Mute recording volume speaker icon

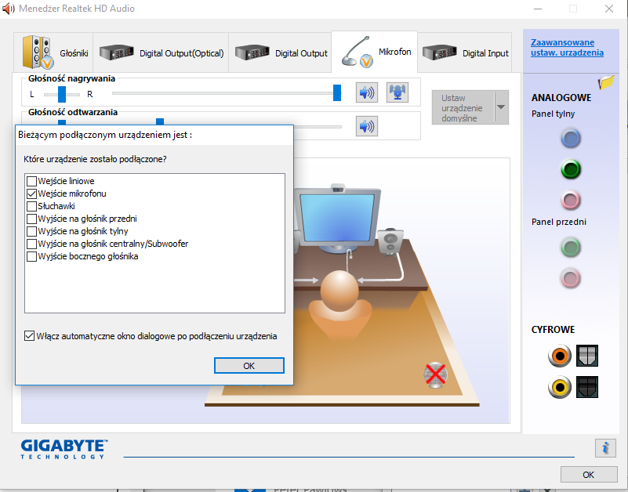(366, 92)
